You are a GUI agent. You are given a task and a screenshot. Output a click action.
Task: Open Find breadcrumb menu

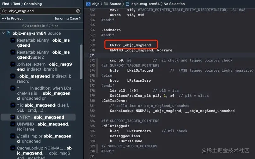pyautogui.click(x=6, y=4)
